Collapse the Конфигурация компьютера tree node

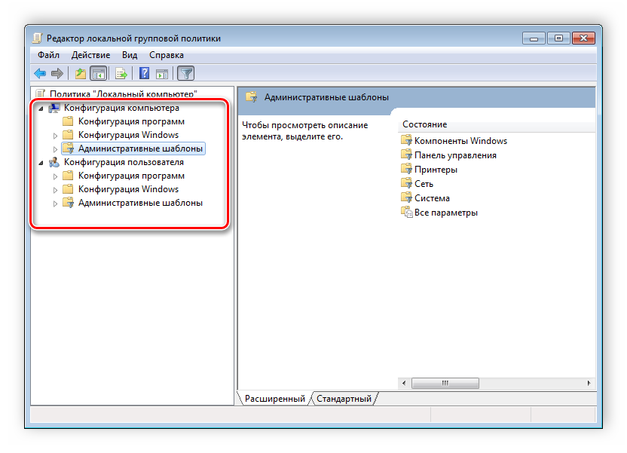click(x=40, y=108)
